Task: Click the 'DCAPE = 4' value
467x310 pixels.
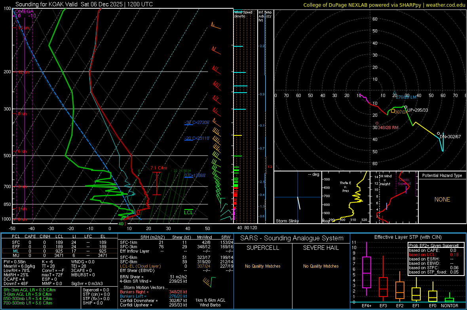Action: tap(14, 279)
